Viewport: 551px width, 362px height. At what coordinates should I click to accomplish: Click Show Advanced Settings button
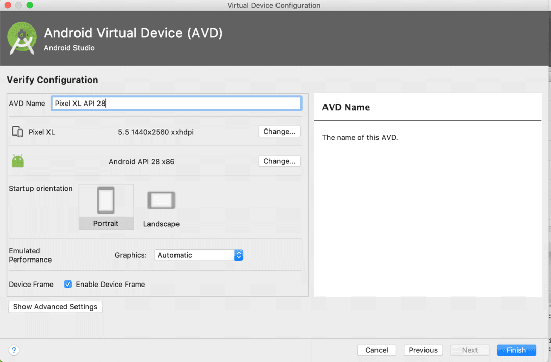[55, 307]
